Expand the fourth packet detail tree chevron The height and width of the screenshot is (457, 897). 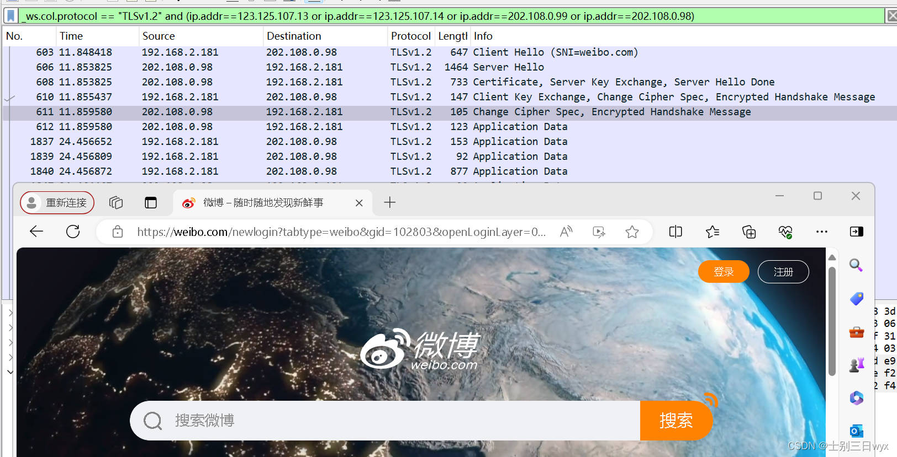10,357
